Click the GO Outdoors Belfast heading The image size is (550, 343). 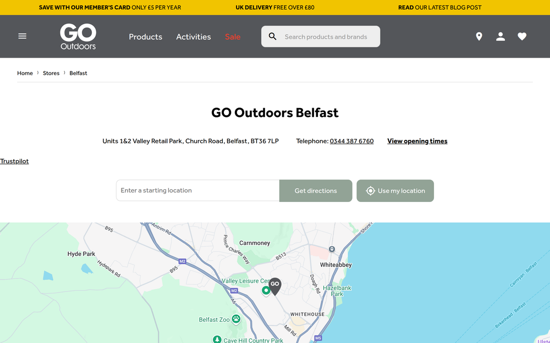point(275,113)
